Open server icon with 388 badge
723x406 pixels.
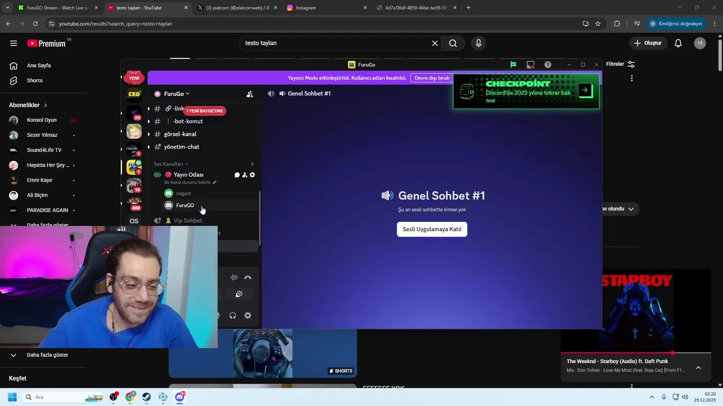tap(134, 204)
